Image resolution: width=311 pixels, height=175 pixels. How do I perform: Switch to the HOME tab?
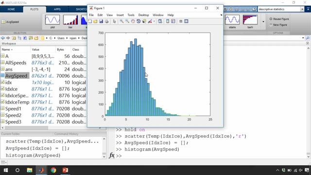coord(11,9)
